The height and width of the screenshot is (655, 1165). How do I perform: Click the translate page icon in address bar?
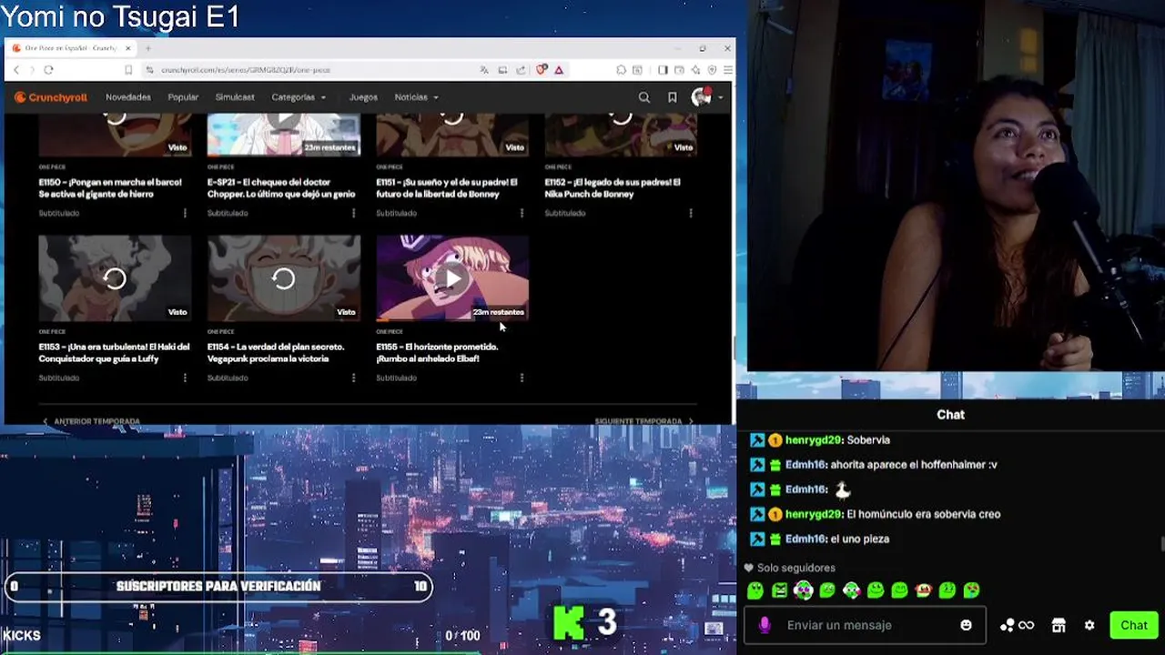(484, 70)
